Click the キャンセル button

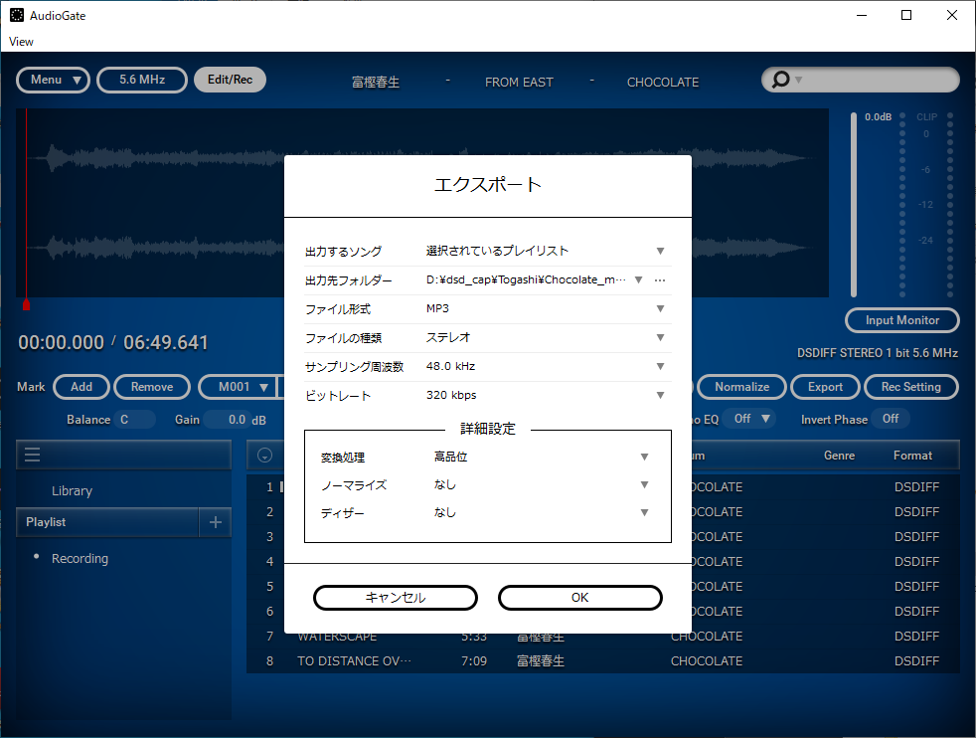point(396,598)
